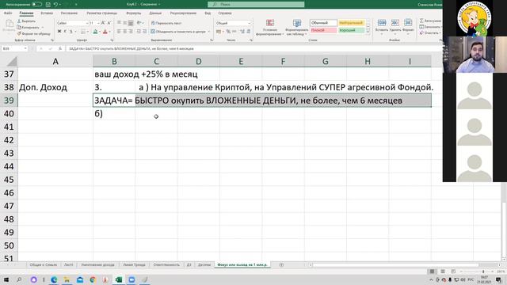Screen dimensions: 507x285
Task: Open Windows Start button
Action: 6,279
